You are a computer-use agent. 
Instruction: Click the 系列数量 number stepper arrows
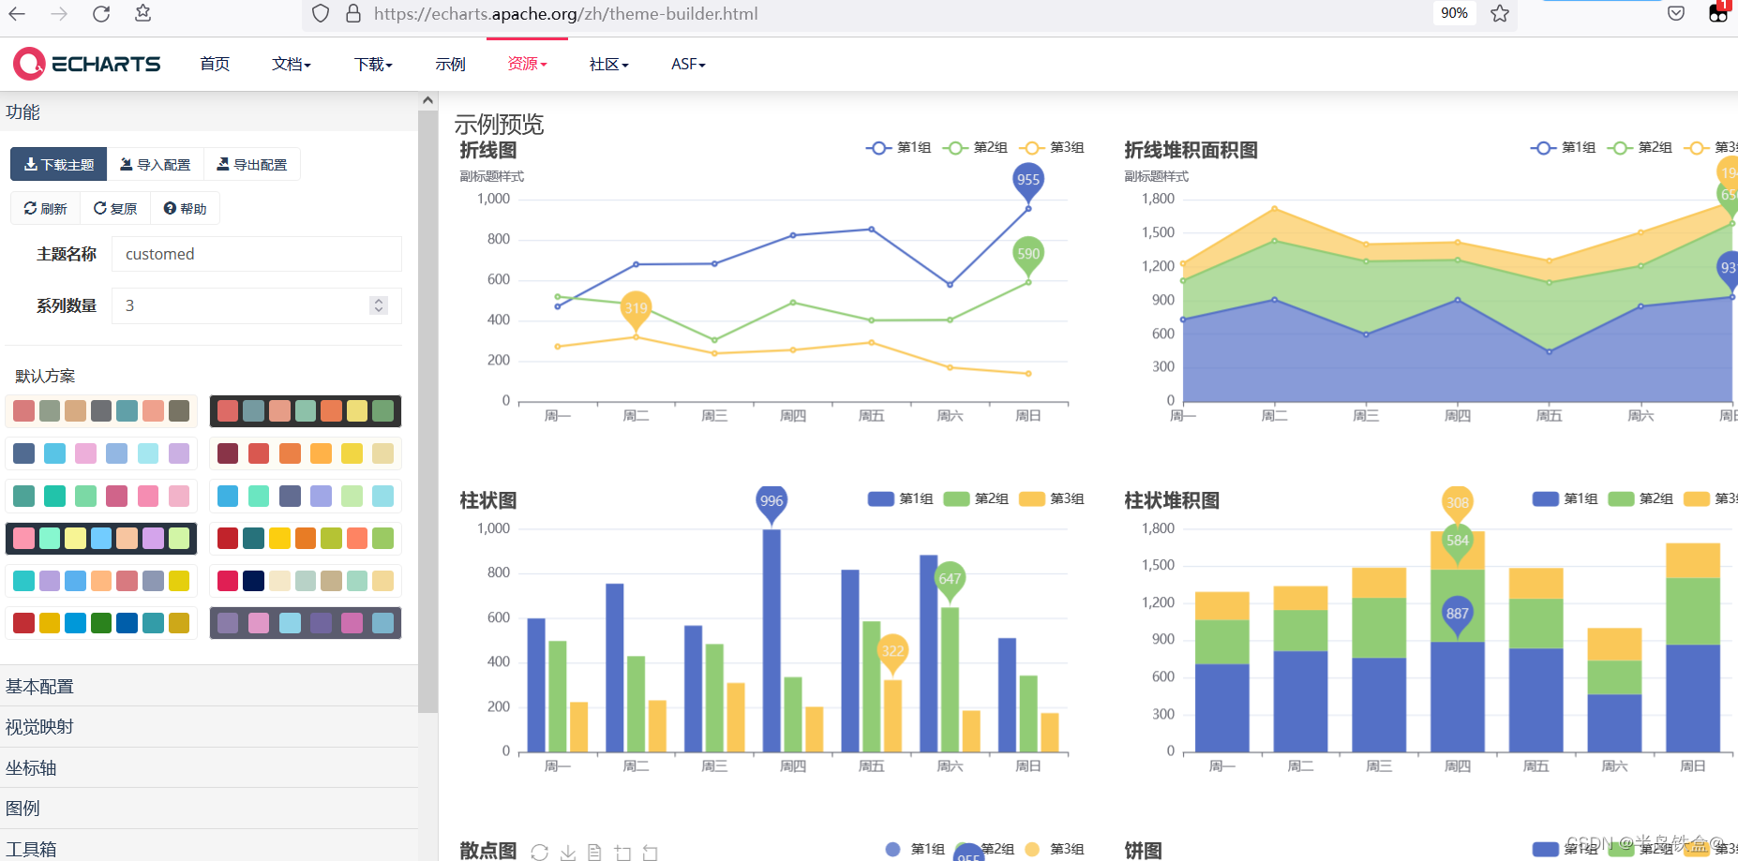pos(379,305)
